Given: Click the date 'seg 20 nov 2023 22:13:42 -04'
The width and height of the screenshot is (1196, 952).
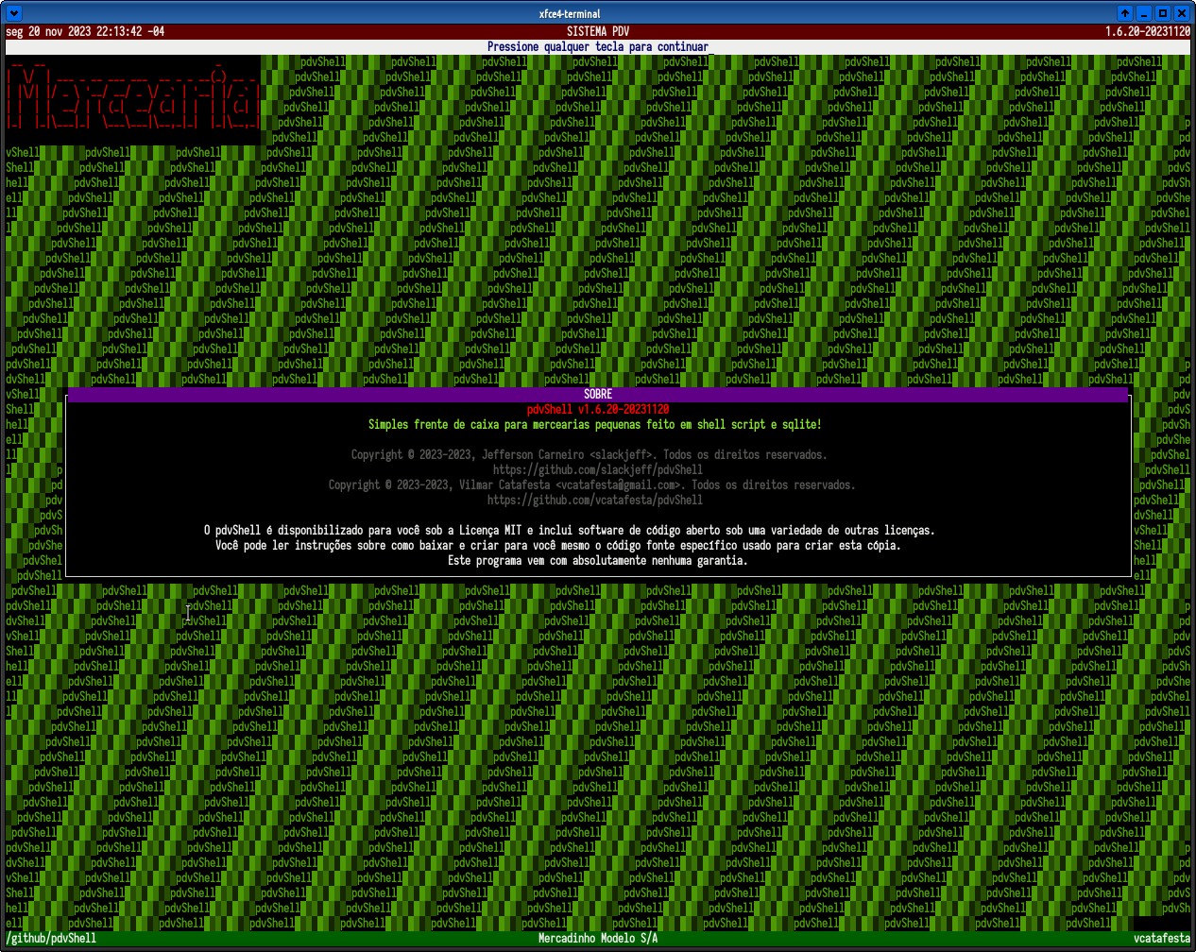Looking at the screenshot, I should (85, 31).
